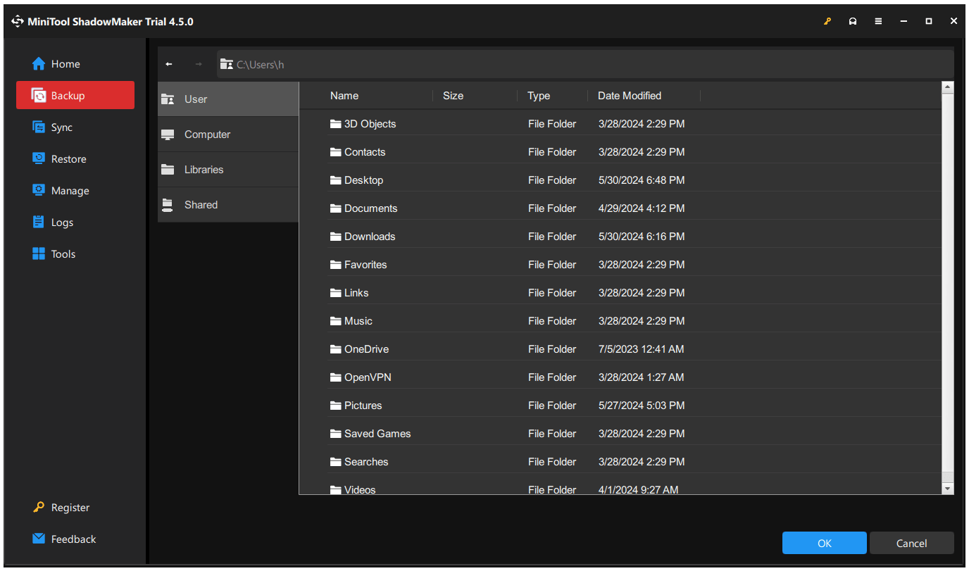This screenshot has width=969, height=571.
Task: Click the Feedback link
Action: coord(73,539)
